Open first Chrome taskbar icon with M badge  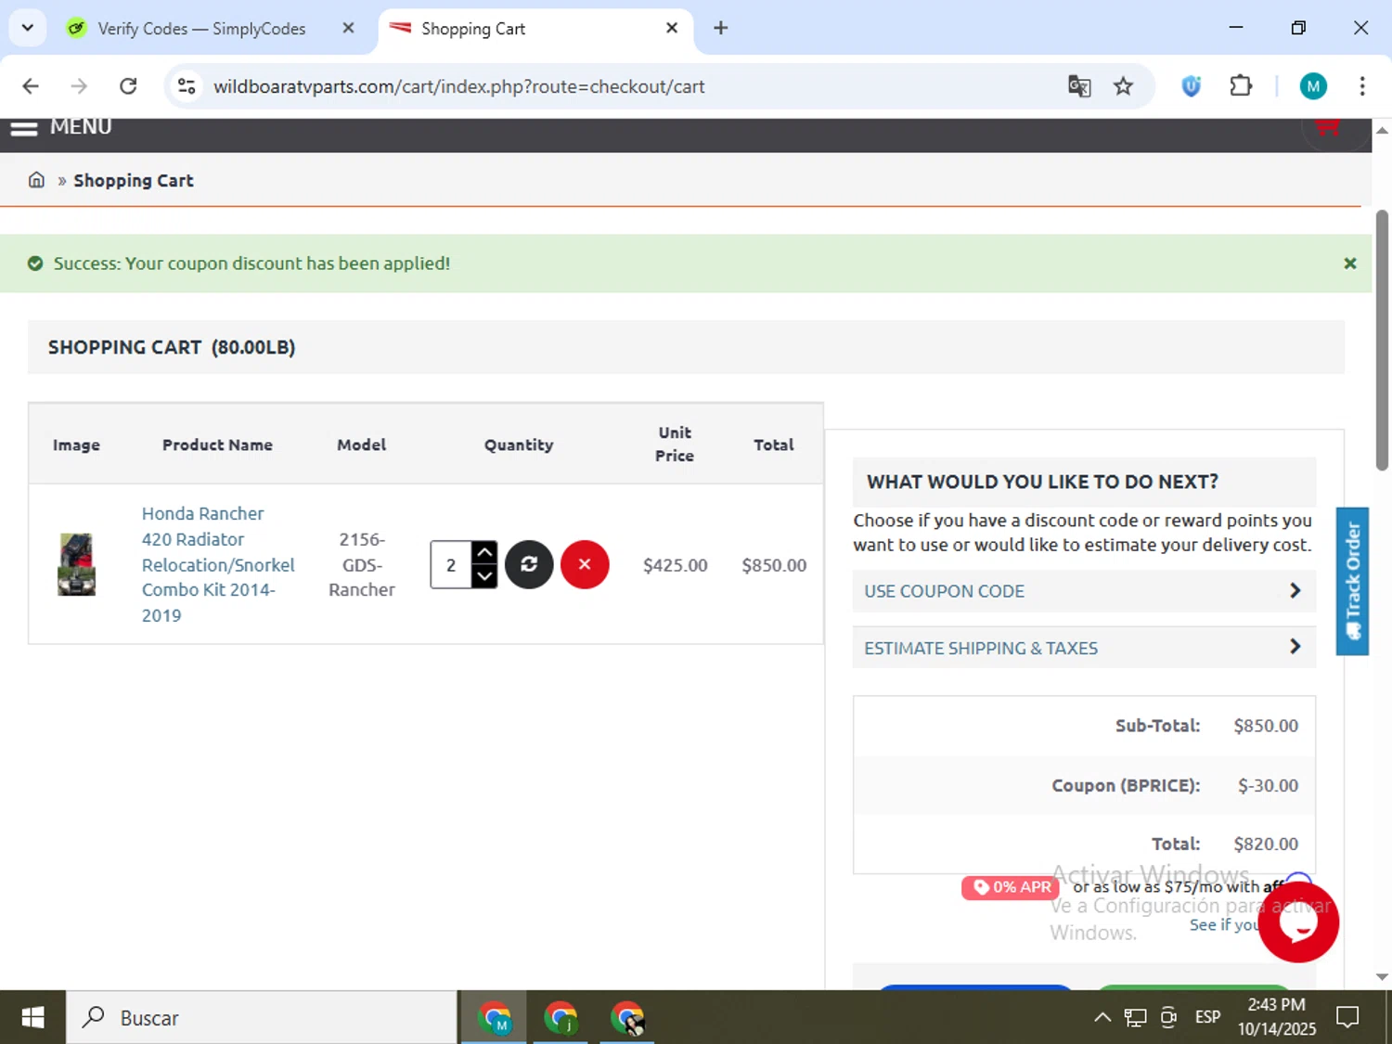[495, 1018]
